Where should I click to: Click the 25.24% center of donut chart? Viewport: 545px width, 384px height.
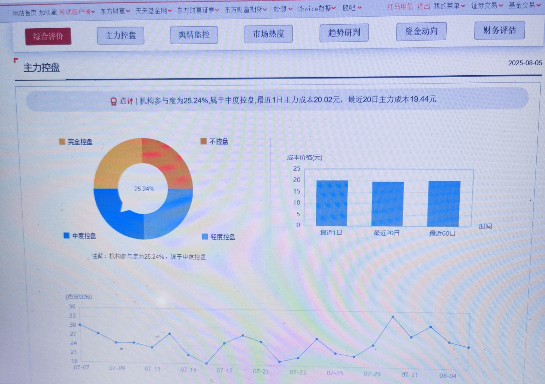(x=144, y=189)
